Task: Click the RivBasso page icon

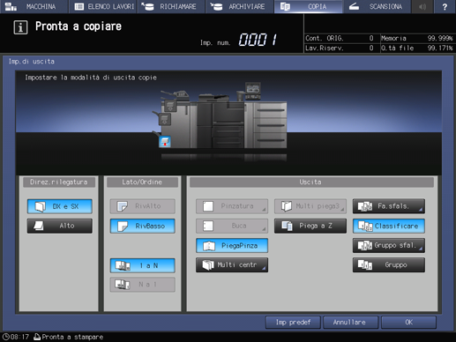Action: [x=123, y=226]
